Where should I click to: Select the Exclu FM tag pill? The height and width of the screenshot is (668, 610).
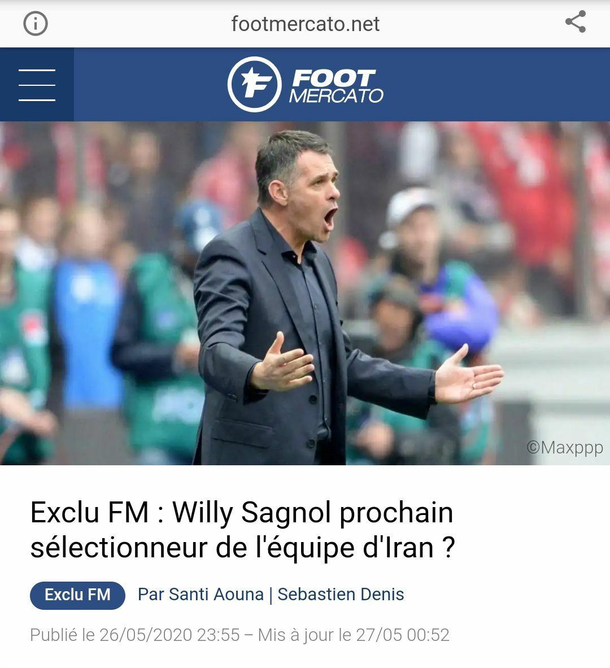(77, 595)
